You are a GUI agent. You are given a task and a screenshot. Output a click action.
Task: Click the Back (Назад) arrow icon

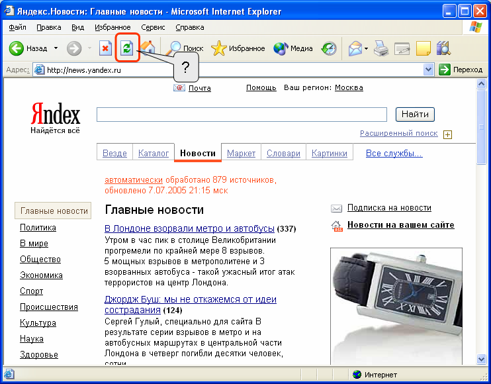tap(17, 48)
